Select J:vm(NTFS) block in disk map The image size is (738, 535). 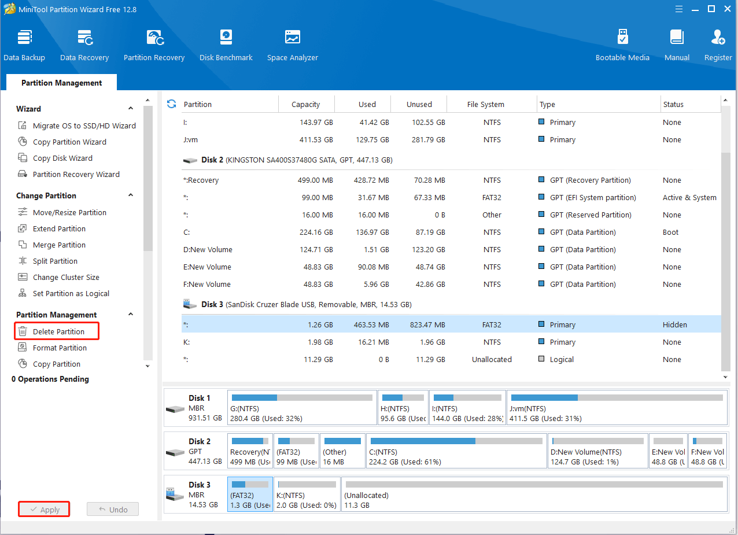[x=617, y=408]
